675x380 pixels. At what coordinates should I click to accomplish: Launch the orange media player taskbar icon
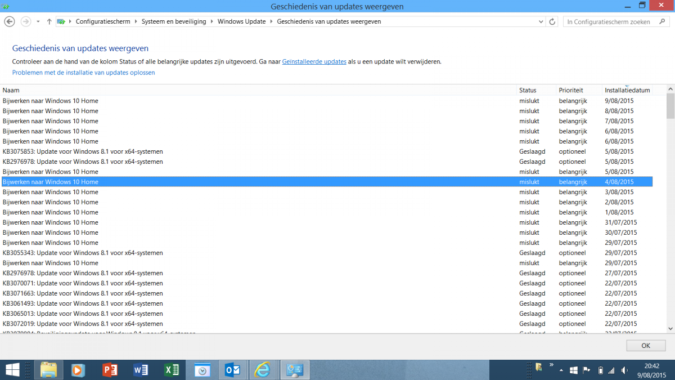[x=78, y=370]
